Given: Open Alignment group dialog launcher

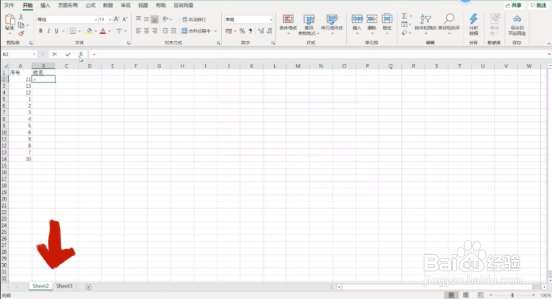Looking at the screenshot, I should click(x=219, y=43).
